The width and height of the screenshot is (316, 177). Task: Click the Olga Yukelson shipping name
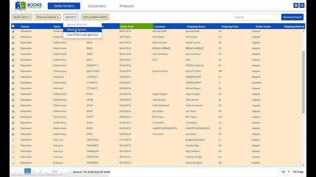[x=193, y=151]
